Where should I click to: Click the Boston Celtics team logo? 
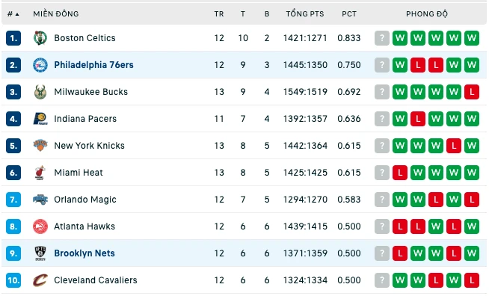pyautogui.click(x=40, y=38)
